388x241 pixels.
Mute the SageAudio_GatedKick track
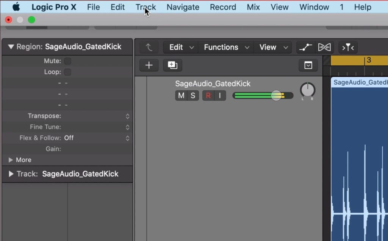181,96
